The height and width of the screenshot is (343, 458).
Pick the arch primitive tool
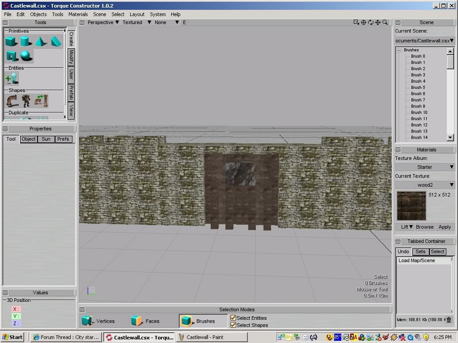click(11, 56)
